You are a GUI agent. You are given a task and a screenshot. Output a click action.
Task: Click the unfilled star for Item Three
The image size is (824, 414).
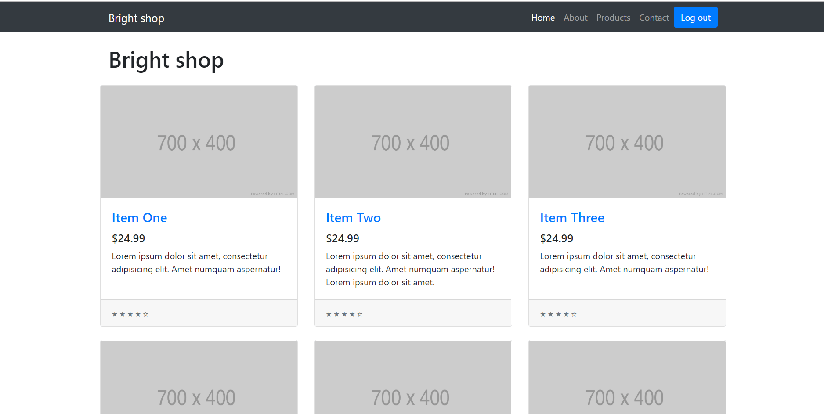(x=574, y=313)
